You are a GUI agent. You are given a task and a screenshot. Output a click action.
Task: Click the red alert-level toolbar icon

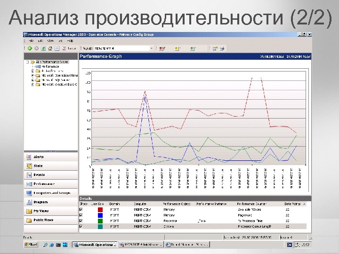162,48
